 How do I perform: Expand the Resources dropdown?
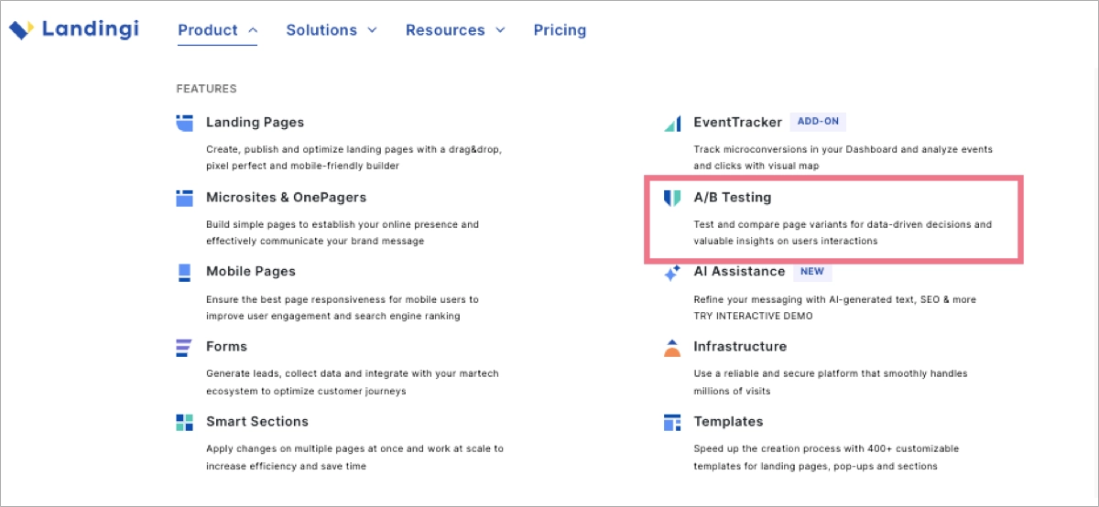455,30
